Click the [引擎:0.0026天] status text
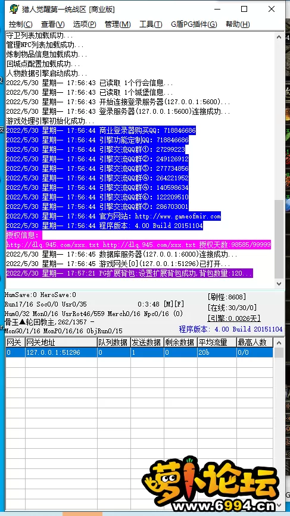 [233, 318]
